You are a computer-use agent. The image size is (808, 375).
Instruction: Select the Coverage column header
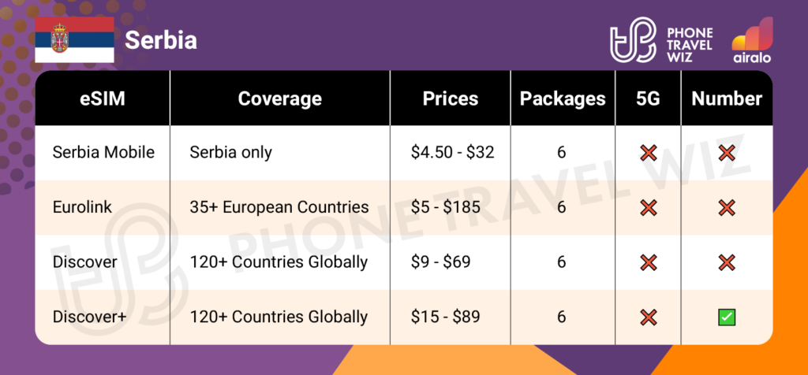click(x=279, y=98)
